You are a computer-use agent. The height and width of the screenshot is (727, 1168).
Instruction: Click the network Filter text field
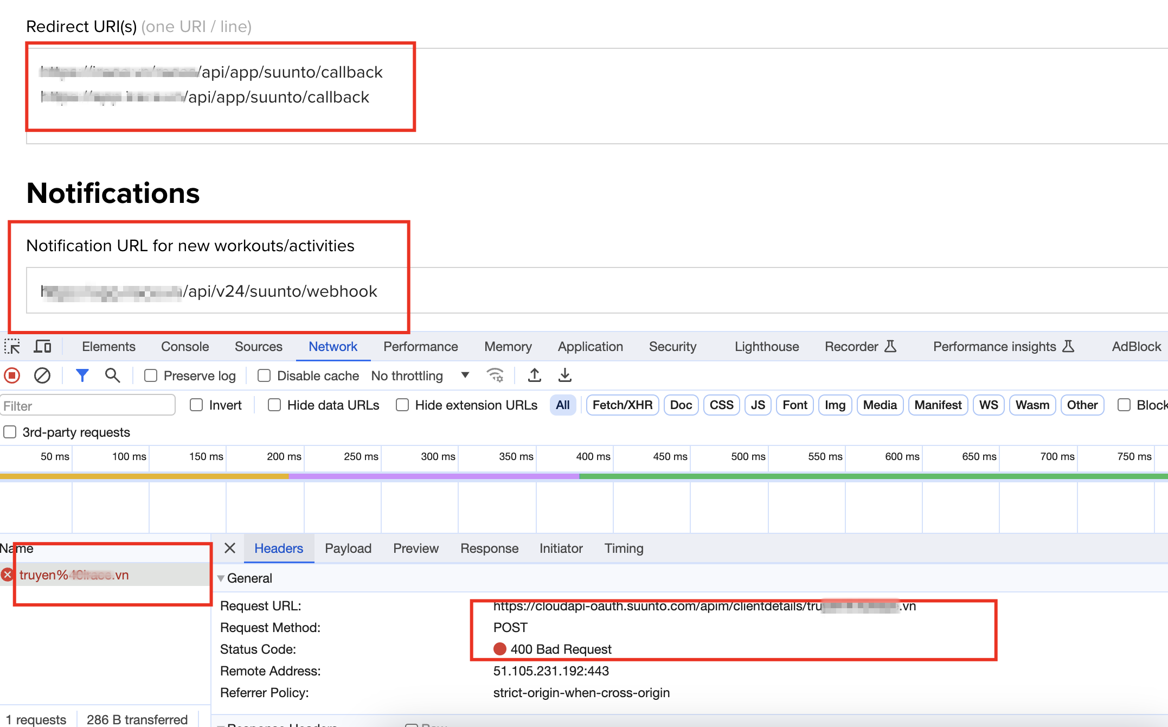[88, 406]
